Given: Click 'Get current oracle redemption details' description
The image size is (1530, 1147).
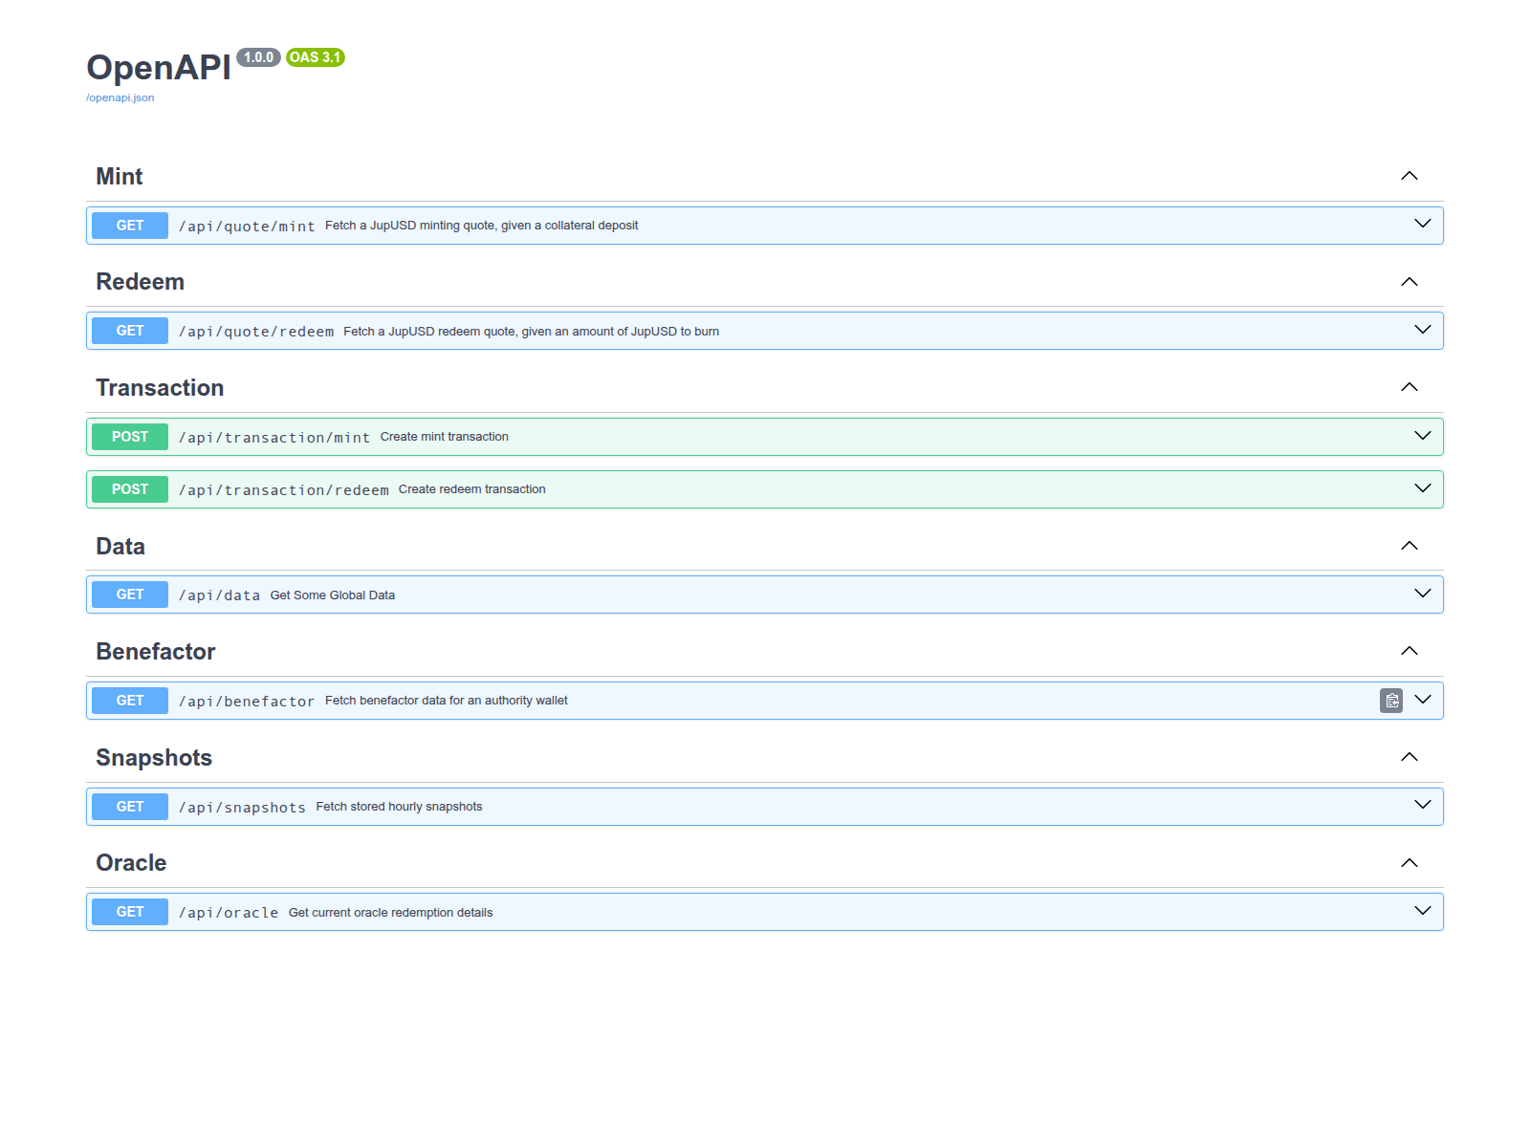Looking at the screenshot, I should point(391,913).
